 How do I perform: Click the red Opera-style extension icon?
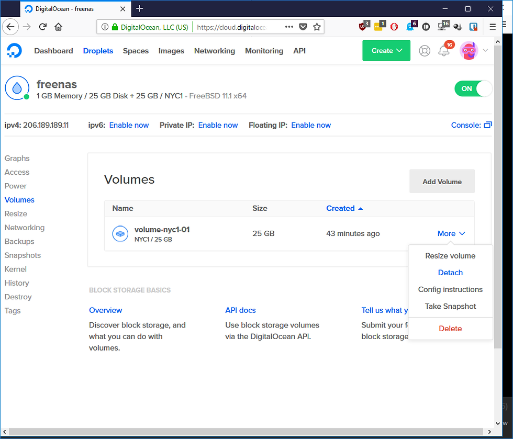tap(394, 27)
